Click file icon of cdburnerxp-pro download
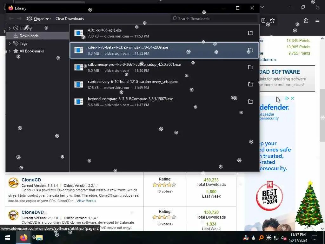Screen dimensions: 325x244 pos(79,67)
